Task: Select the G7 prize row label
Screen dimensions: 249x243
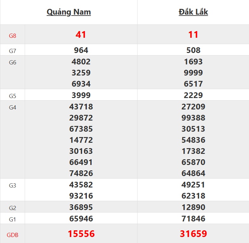Action: [x=12, y=51]
